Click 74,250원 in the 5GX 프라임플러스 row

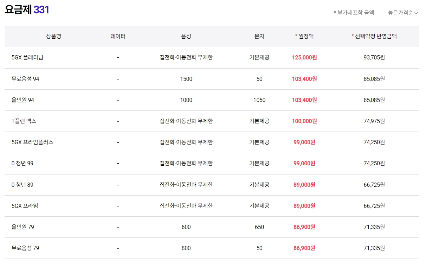click(x=374, y=142)
